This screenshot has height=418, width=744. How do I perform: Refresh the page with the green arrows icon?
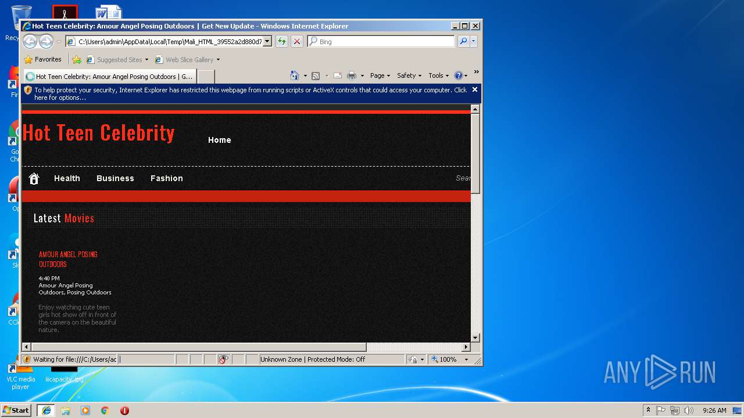[282, 41]
